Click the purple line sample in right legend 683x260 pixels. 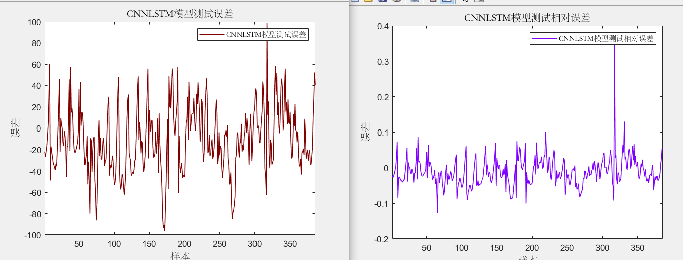pos(545,38)
